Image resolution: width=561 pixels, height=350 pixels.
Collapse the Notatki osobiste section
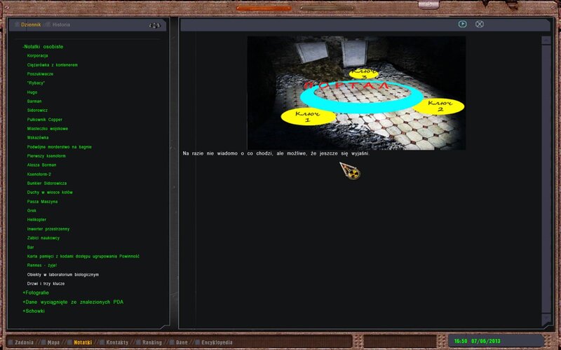[43, 46]
